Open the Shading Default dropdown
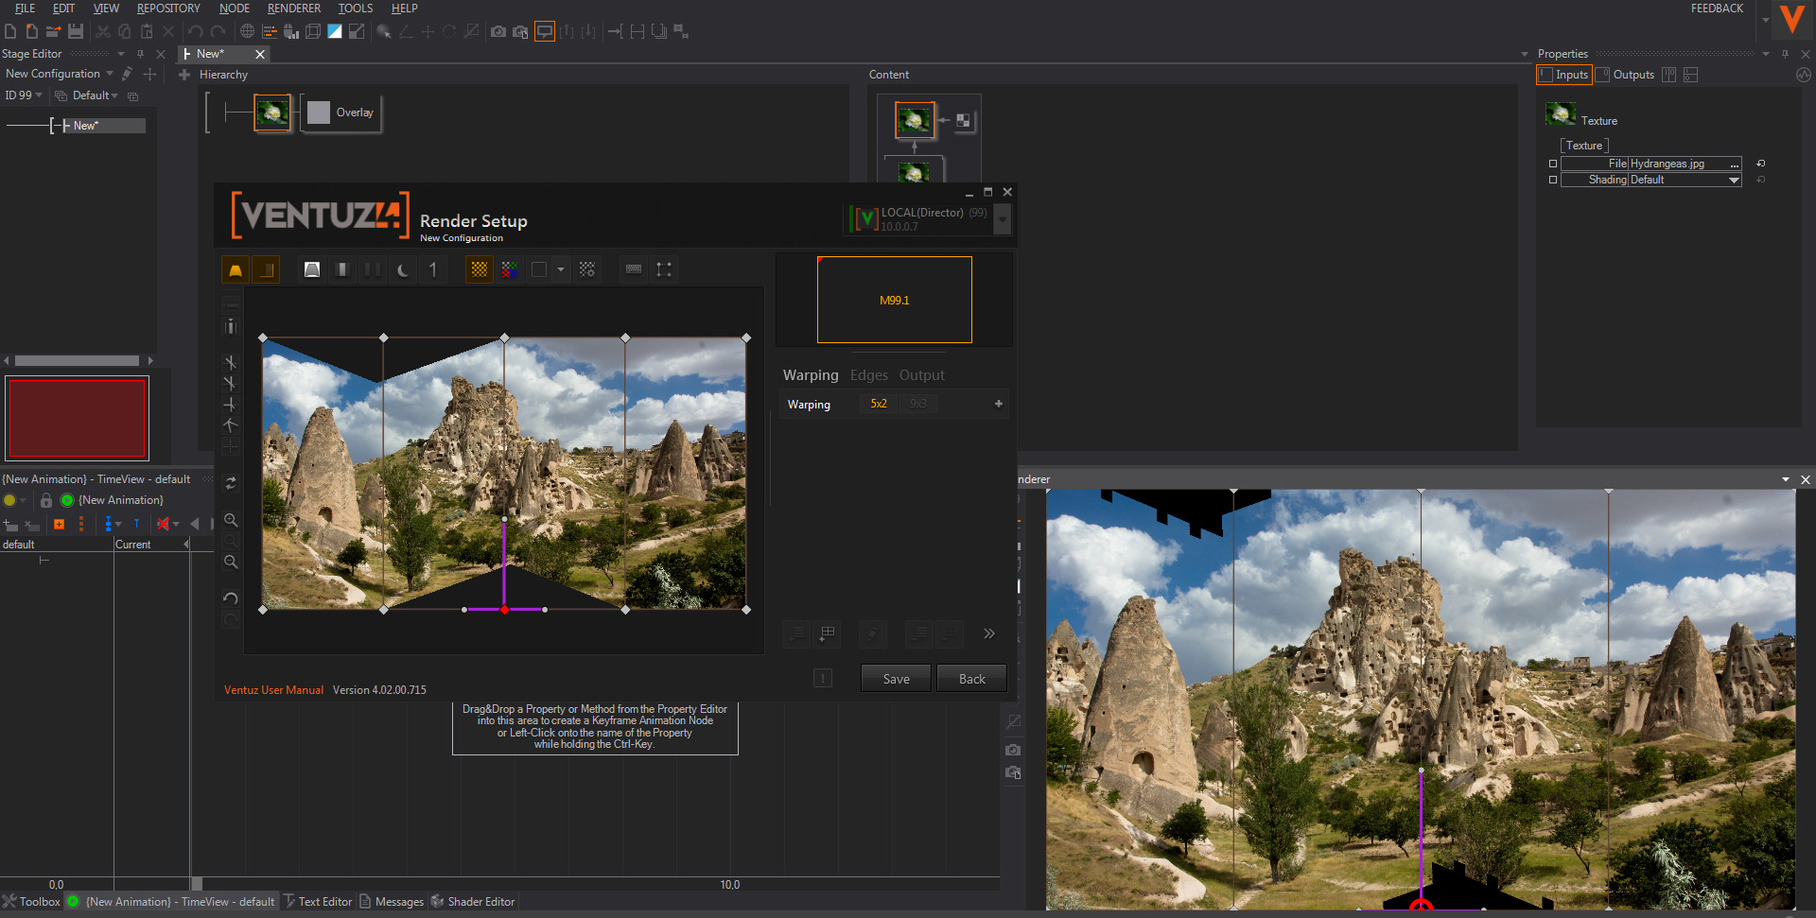This screenshot has width=1816, height=918. 1733,180
